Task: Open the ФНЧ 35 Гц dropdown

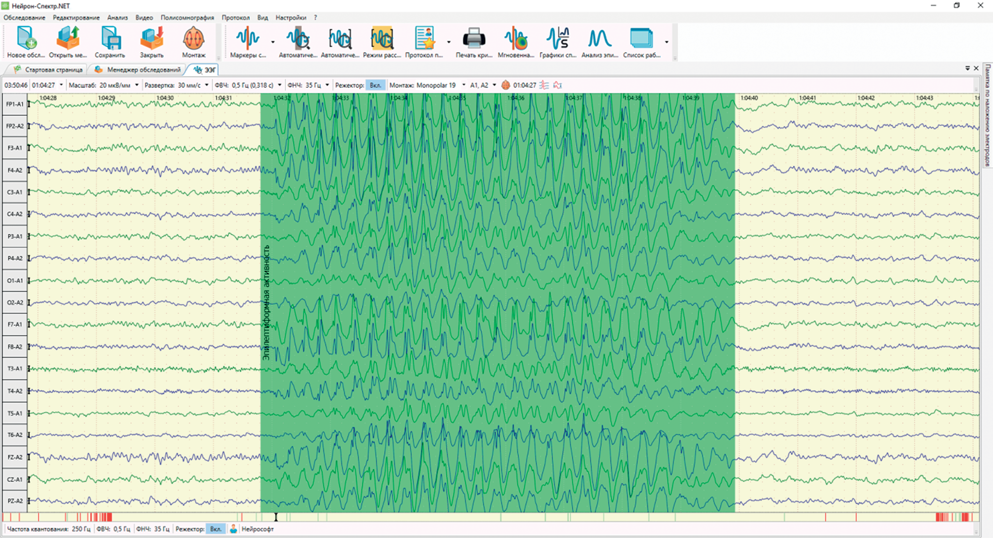Action: click(327, 85)
